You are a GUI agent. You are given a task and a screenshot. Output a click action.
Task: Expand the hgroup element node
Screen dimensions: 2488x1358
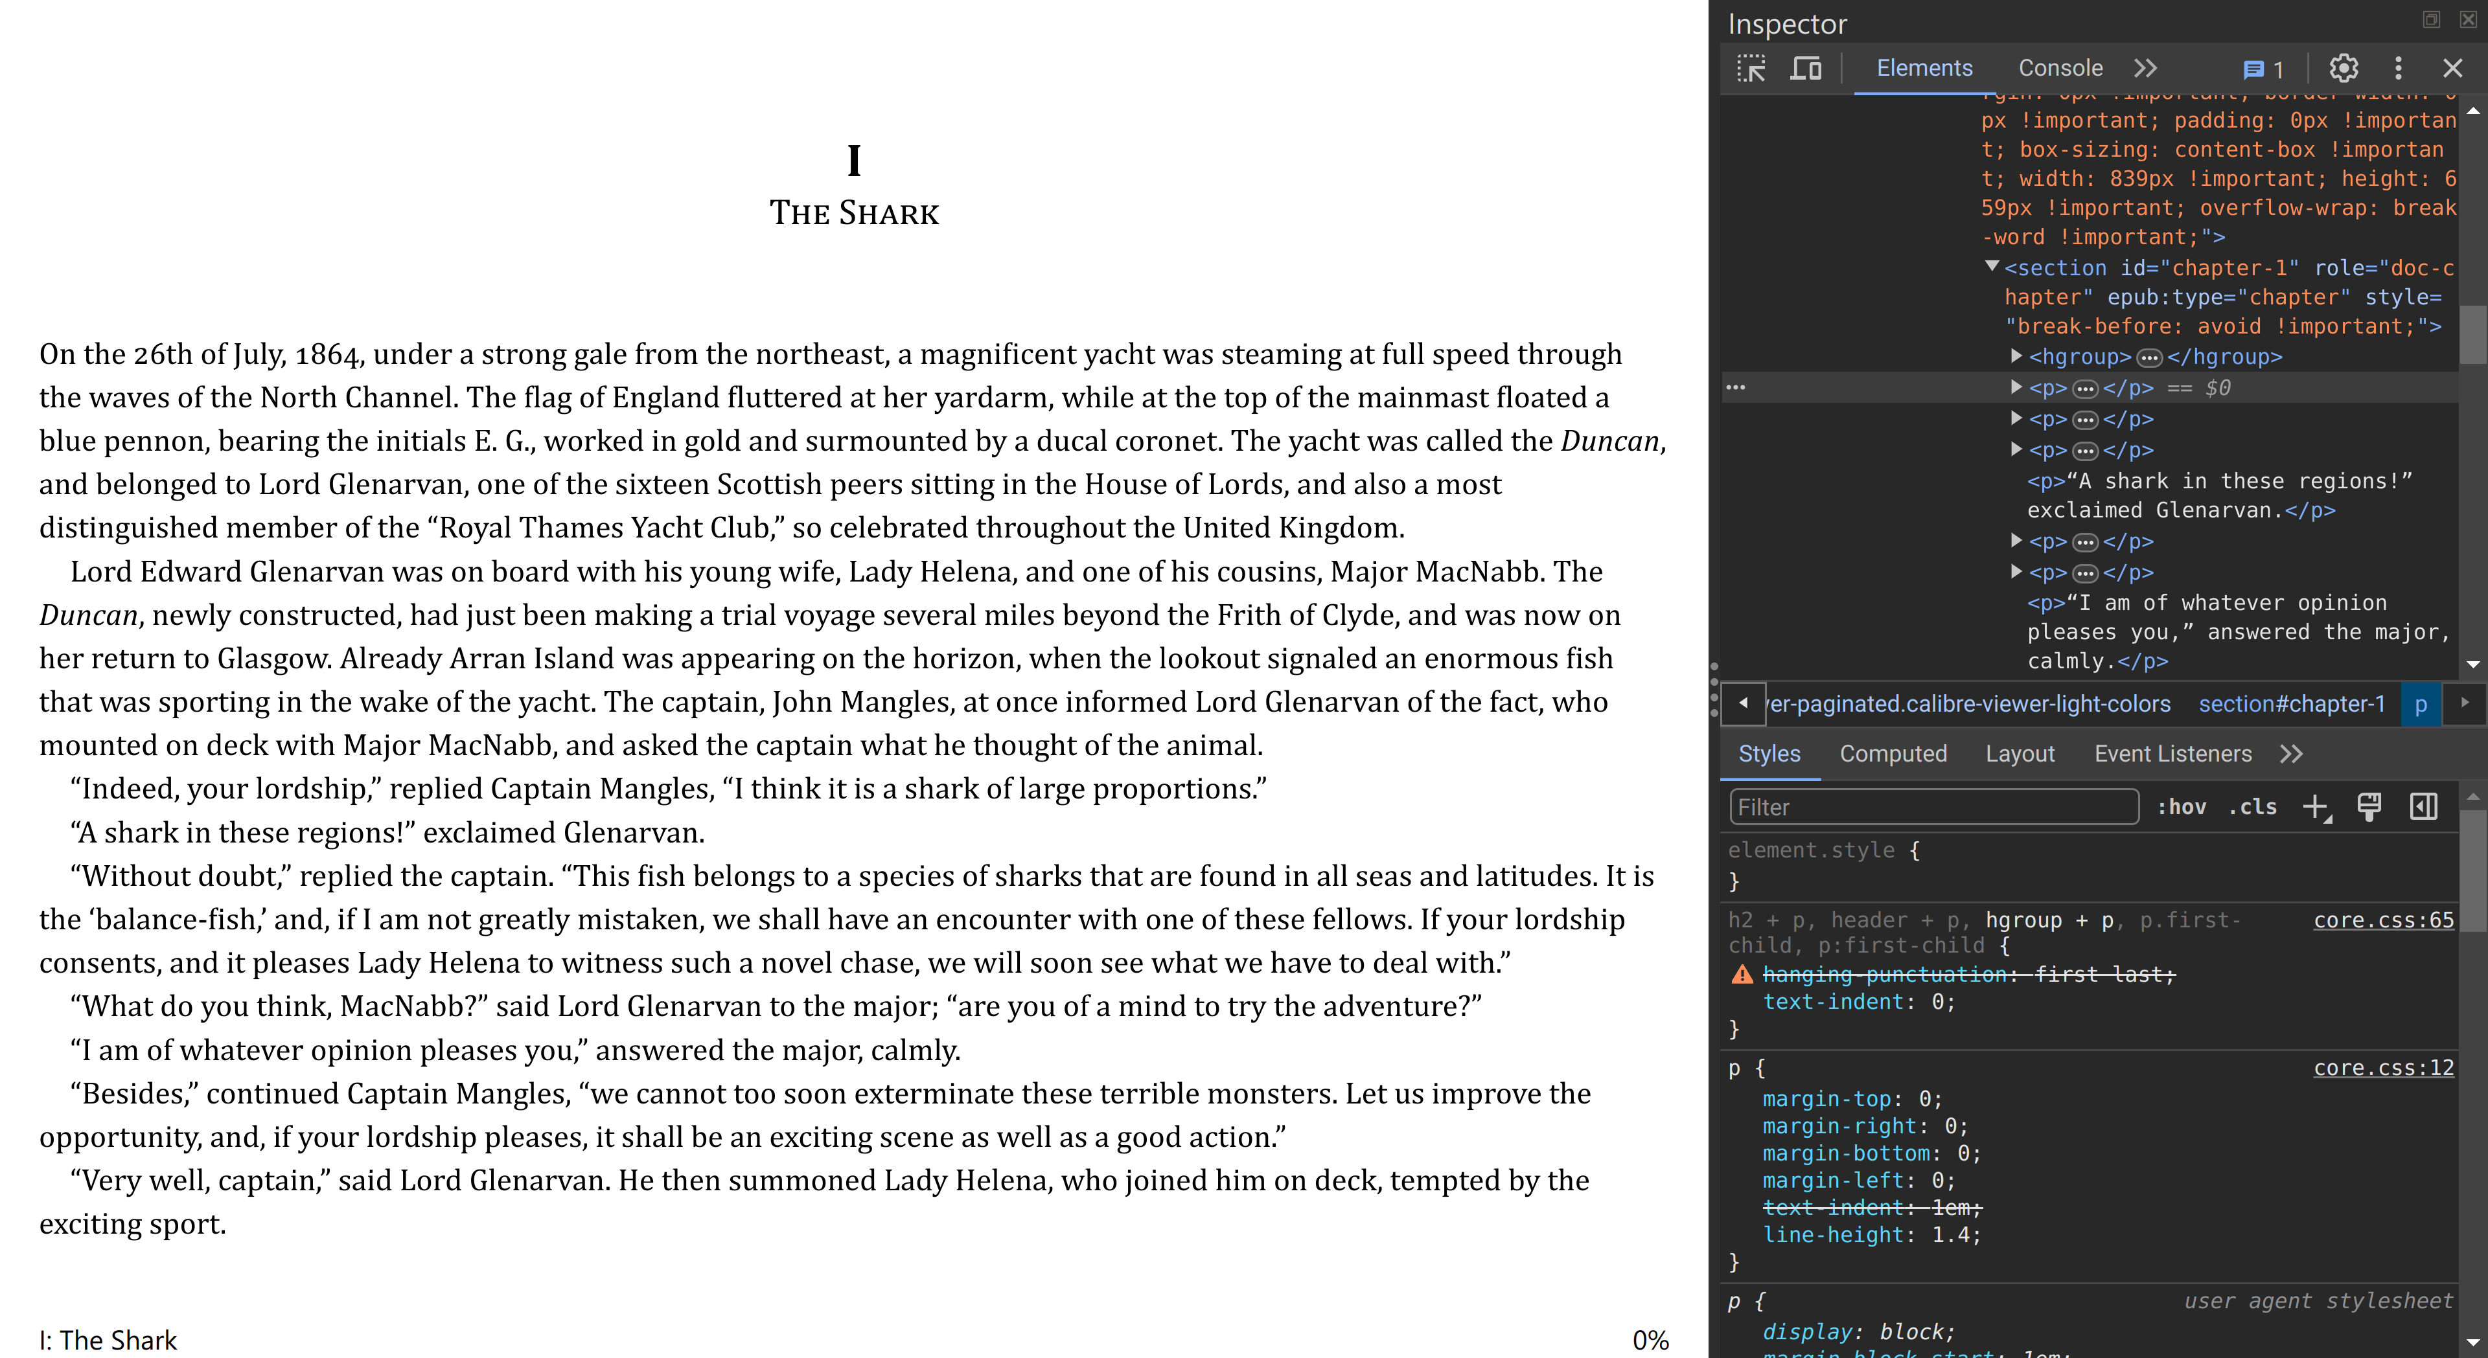2017,356
